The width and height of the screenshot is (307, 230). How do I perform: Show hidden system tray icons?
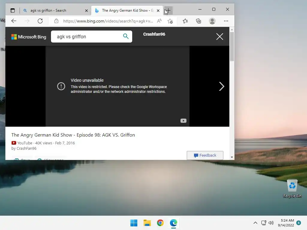coord(255,223)
